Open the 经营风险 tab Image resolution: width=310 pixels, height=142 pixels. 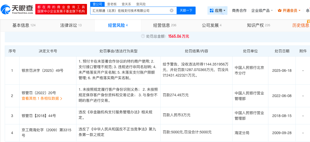(x=118, y=25)
